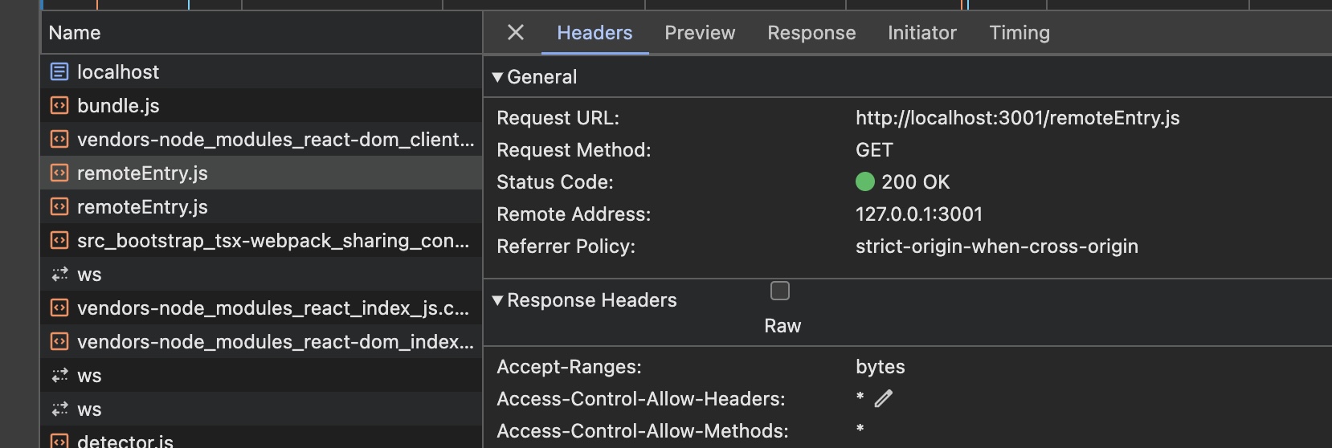Click websocket icon of ws below react-dom_index
Screen dimensions: 1332x448
coord(59,375)
